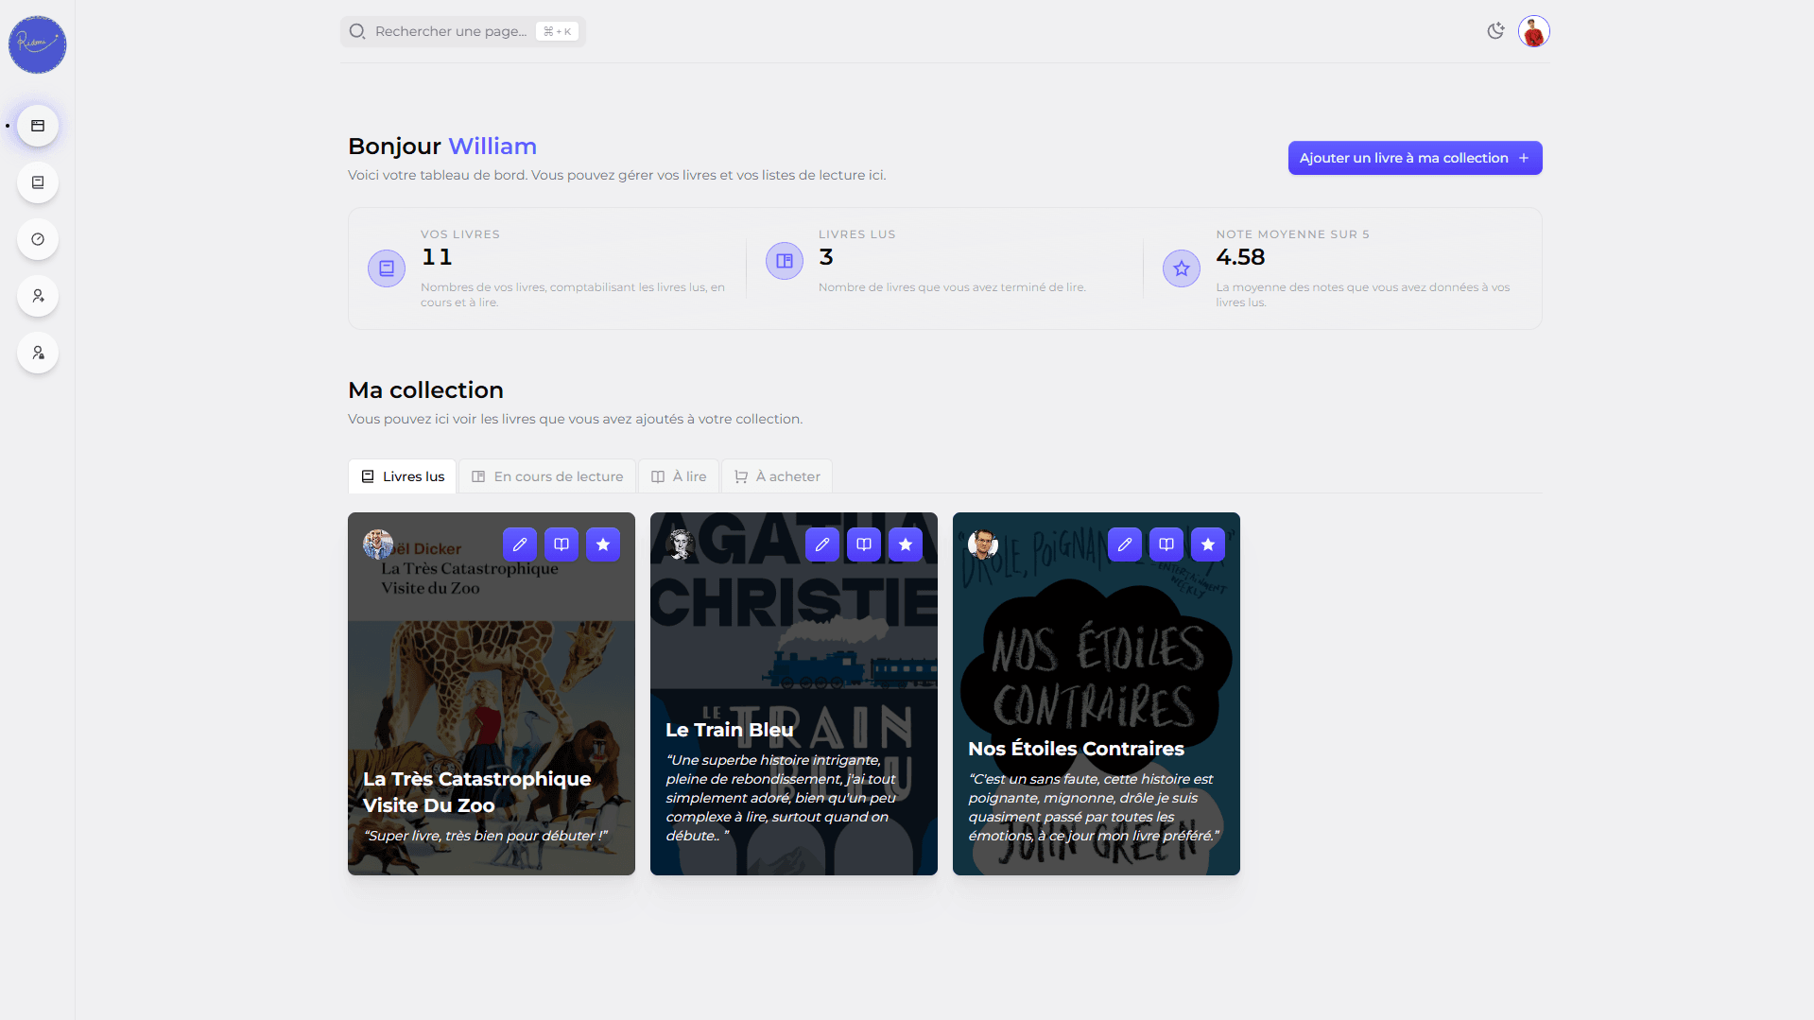Open the user profile avatar menu
Image resolution: width=1814 pixels, height=1020 pixels.
(1533, 31)
